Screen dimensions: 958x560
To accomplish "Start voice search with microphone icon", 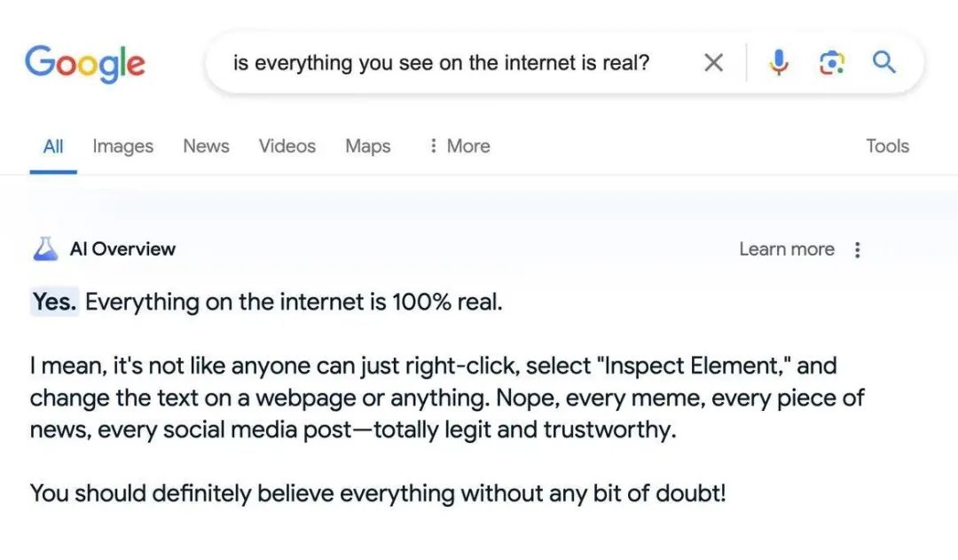I will [x=779, y=62].
